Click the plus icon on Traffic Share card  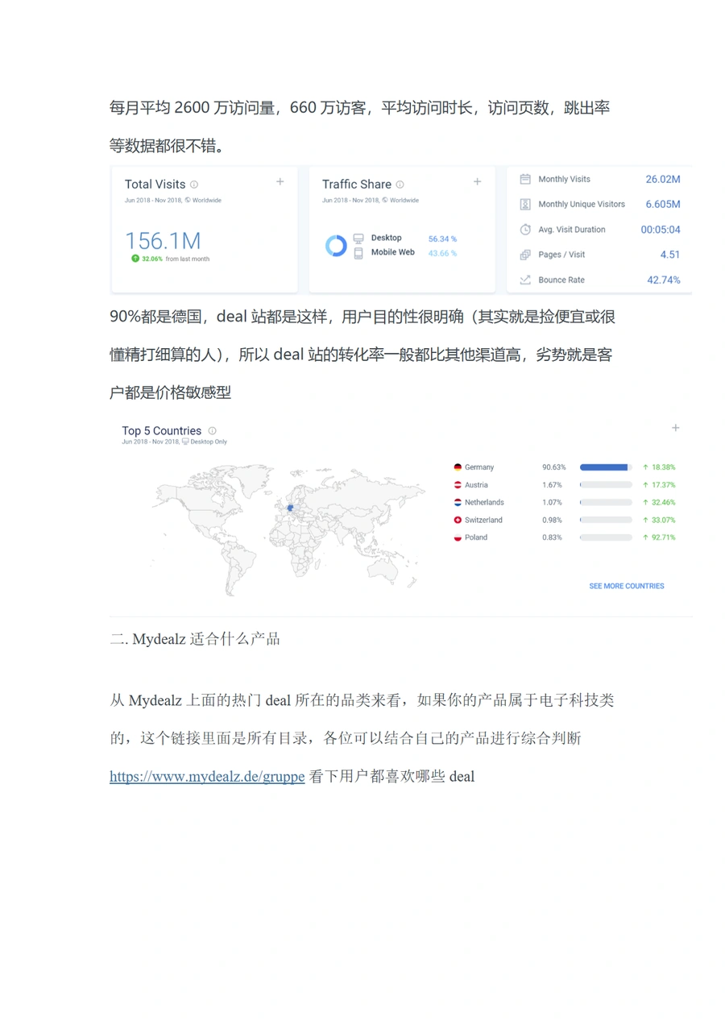(477, 182)
